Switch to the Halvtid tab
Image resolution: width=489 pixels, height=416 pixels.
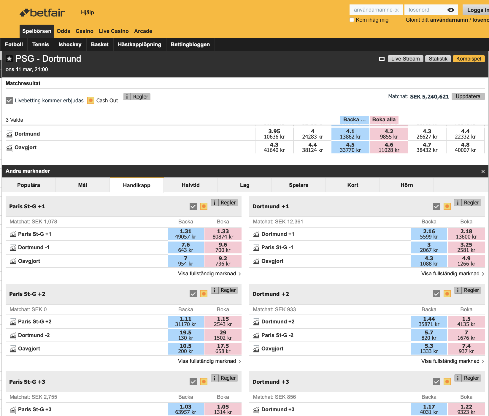click(190, 185)
